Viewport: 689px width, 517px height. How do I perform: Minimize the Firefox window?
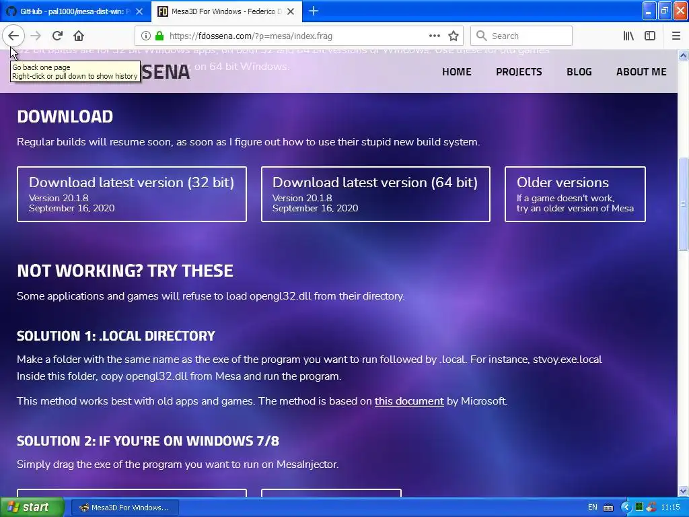click(649, 11)
